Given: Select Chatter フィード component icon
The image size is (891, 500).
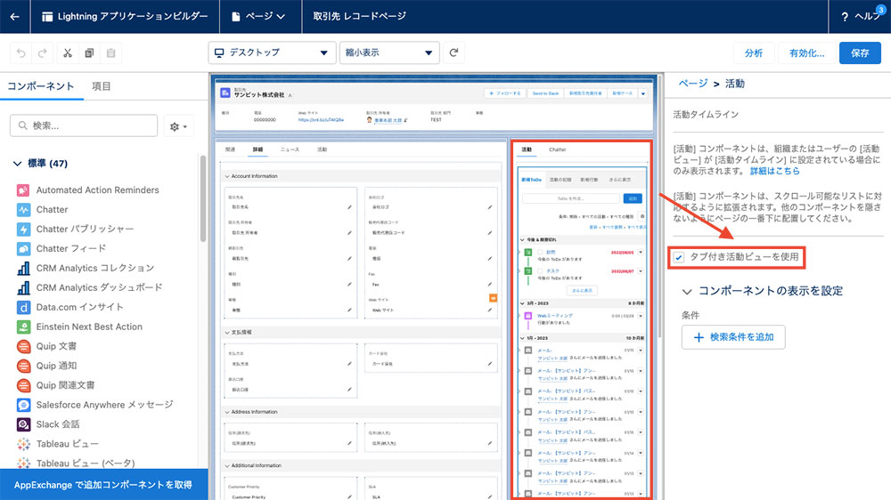Looking at the screenshot, I should (23, 248).
